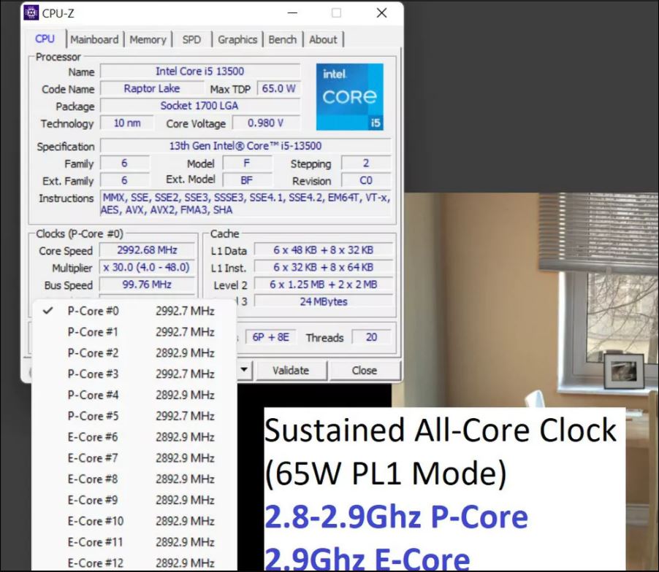Go to the Graphics tab
Viewport: 659px width, 572px height.
(x=237, y=39)
